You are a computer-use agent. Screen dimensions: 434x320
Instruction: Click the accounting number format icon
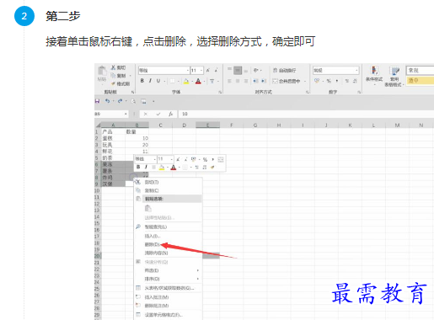point(317,81)
